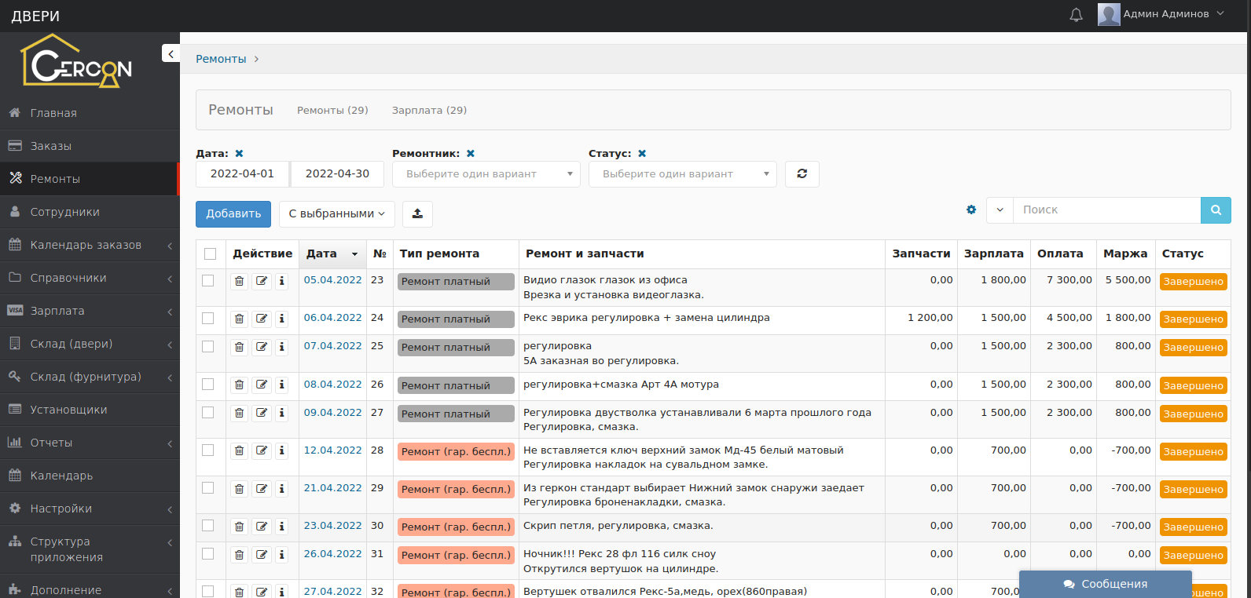The height and width of the screenshot is (598, 1251).
Task: Edit repair number 24 with pencil icon
Action: click(x=262, y=319)
